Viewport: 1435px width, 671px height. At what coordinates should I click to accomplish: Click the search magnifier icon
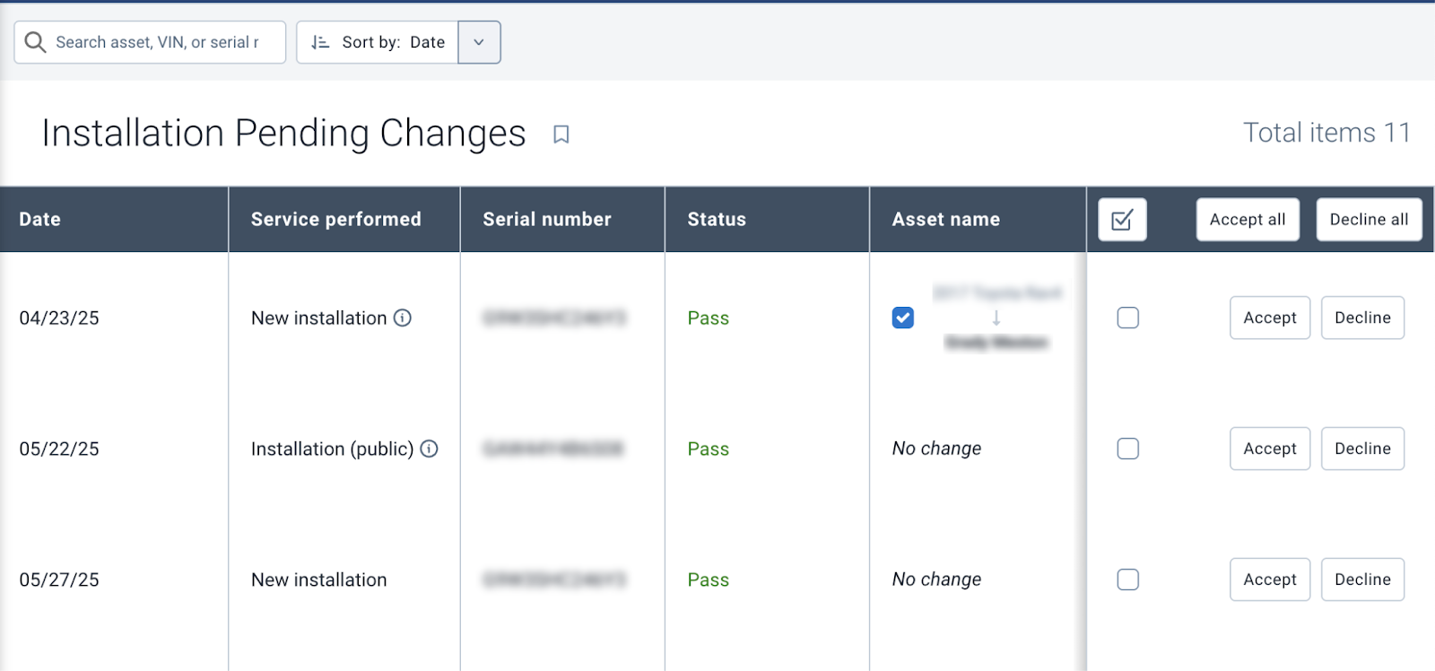[x=35, y=42]
